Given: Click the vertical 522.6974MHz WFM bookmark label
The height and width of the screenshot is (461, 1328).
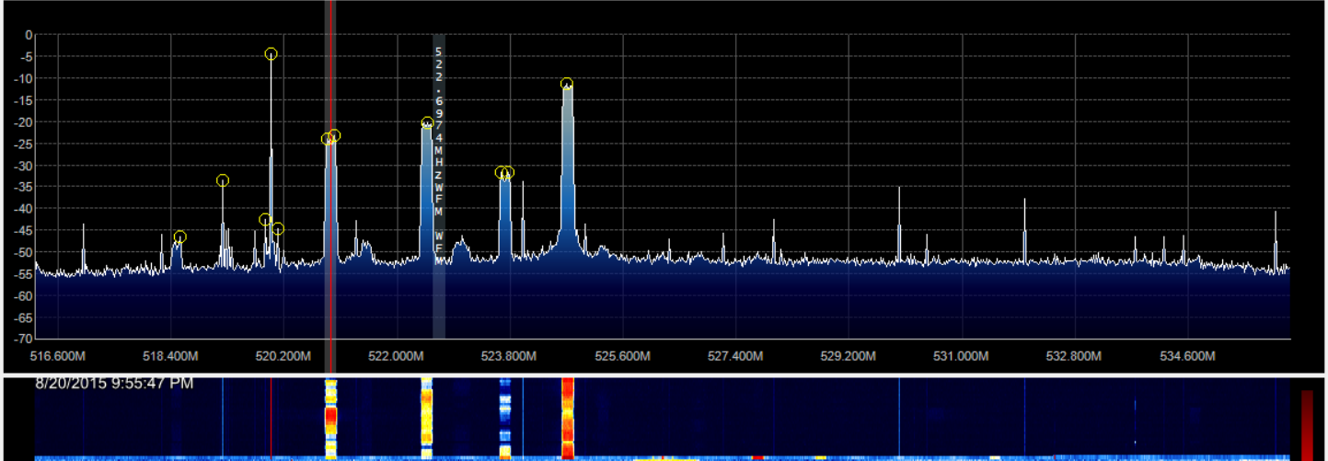Looking at the screenshot, I should tap(439, 147).
